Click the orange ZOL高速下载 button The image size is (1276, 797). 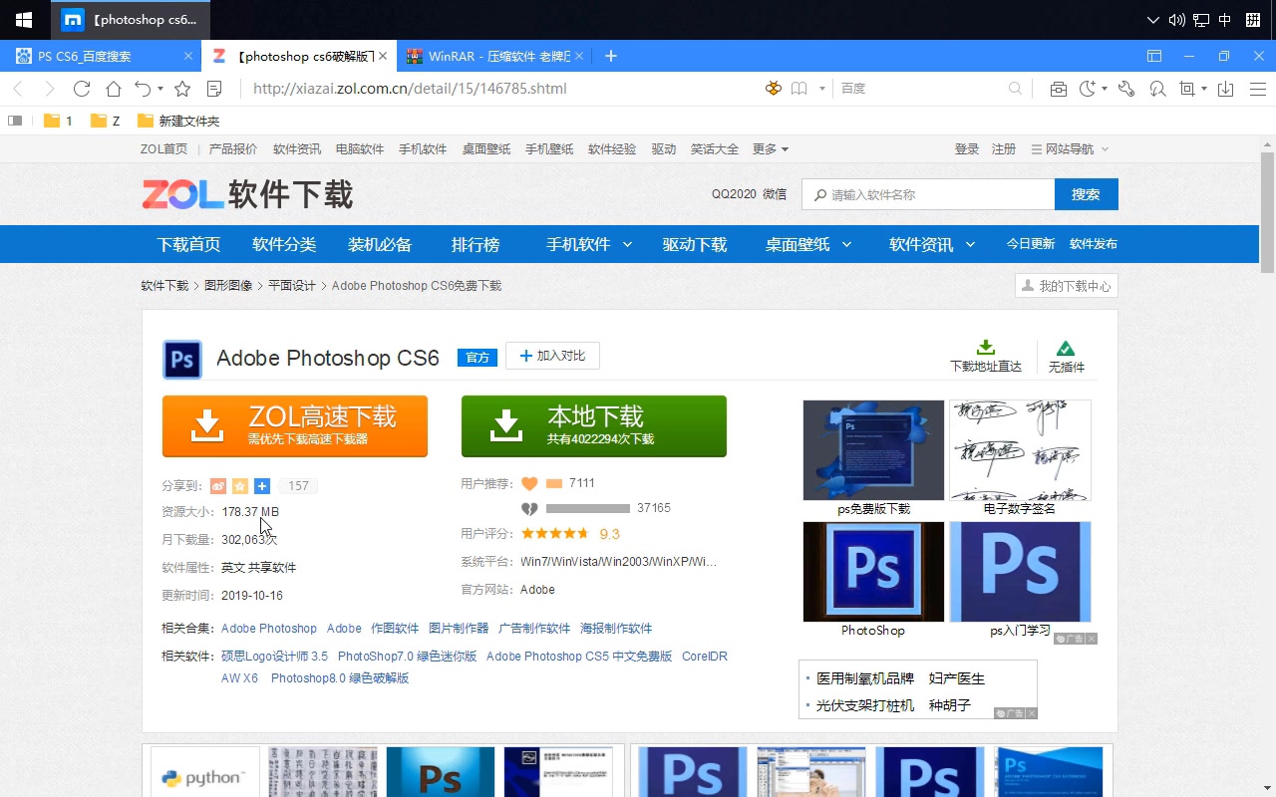tap(295, 426)
